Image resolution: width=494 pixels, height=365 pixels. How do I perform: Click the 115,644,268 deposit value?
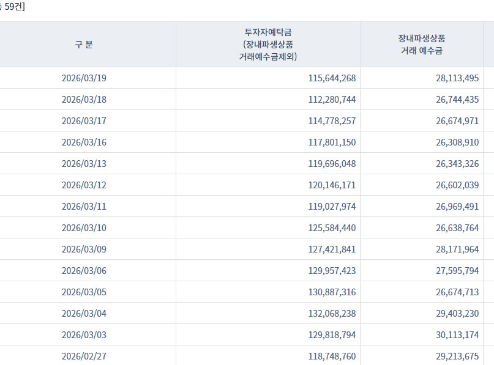[x=332, y=78]
